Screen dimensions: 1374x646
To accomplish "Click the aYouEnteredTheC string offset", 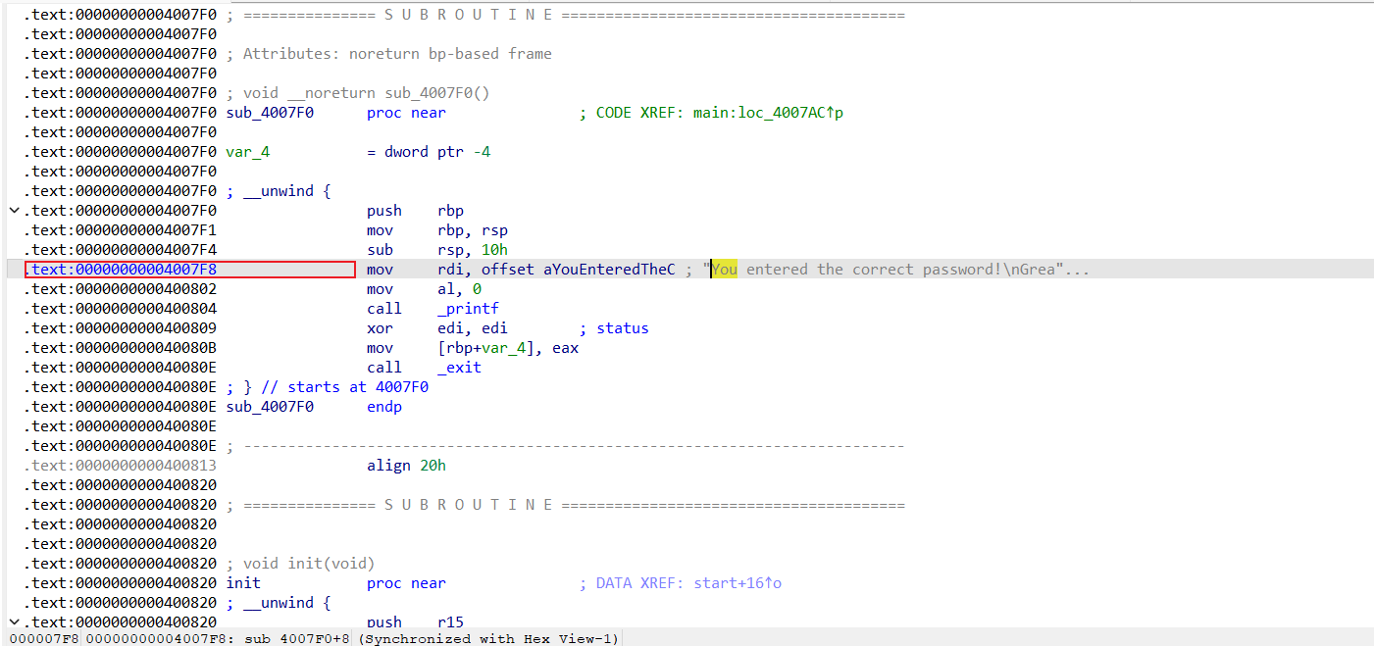I will pyautogui.click(x=609, y=270).
